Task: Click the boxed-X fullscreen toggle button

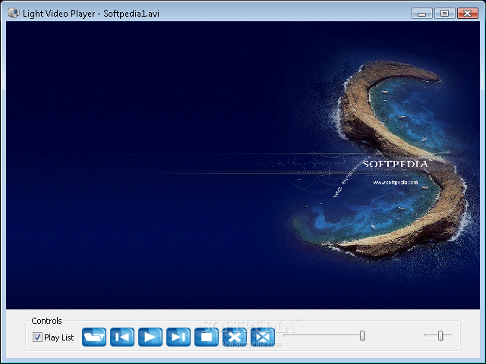Action: 263,337
